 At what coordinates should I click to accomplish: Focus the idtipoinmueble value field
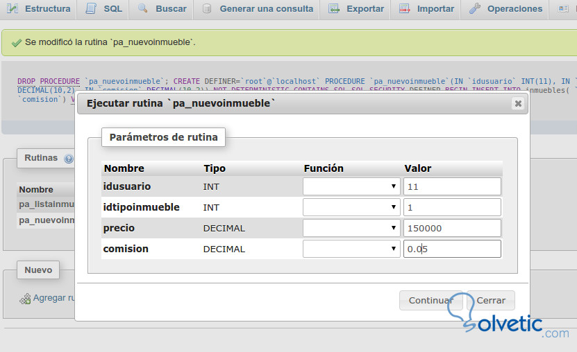click(452, 207)
